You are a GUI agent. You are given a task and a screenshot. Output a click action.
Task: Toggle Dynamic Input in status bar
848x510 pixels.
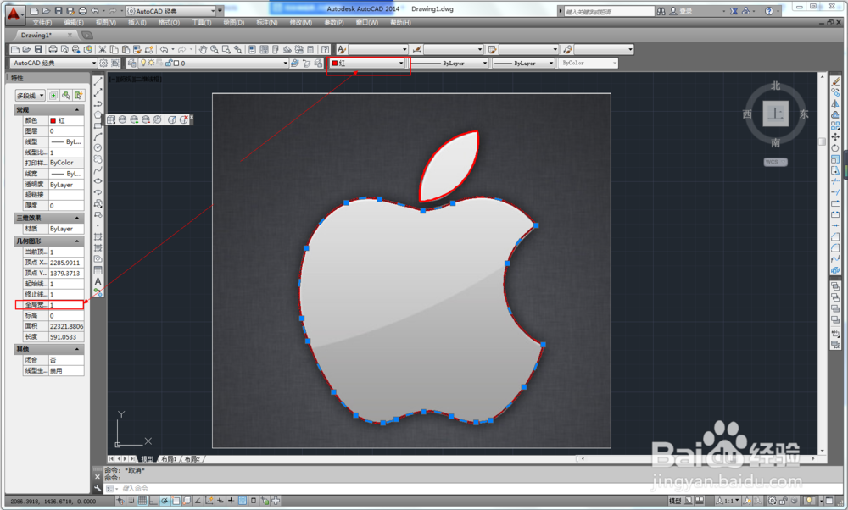(x=220, y=501)
